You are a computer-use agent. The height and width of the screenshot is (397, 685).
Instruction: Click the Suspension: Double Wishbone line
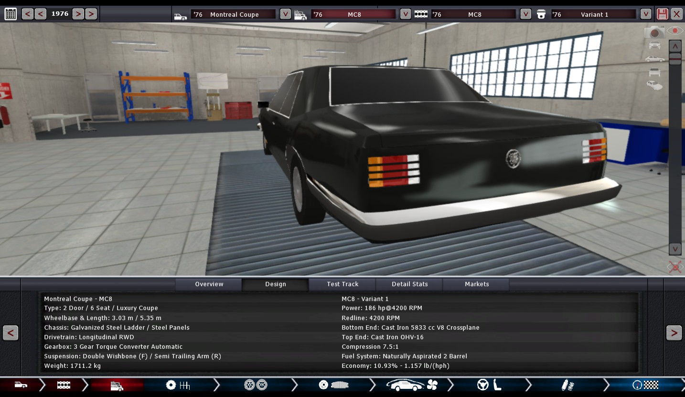132,356
